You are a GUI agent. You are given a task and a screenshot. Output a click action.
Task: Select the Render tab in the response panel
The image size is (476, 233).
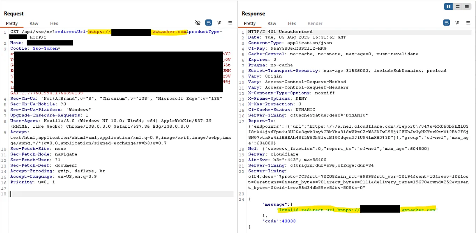click(315, 23)
